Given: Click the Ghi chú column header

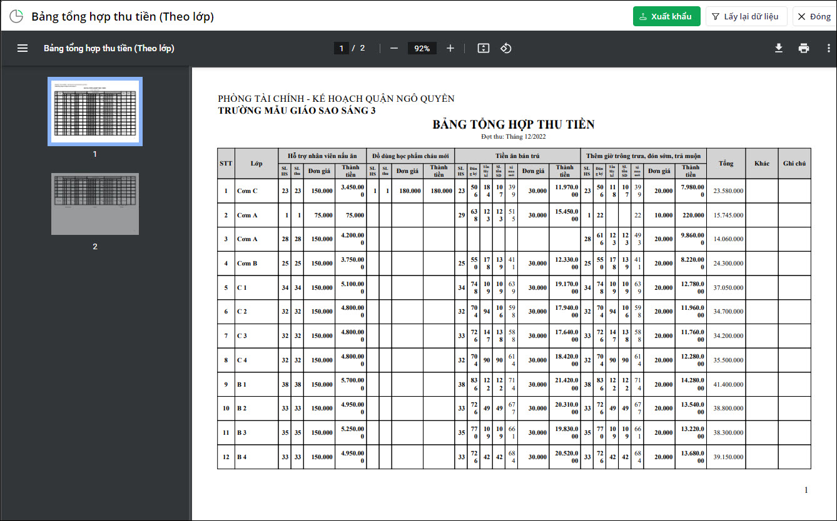Looking at the screenshot, I should tap(794, 164).
